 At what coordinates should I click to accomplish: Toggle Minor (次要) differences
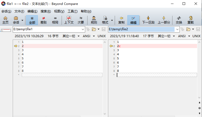81,20
